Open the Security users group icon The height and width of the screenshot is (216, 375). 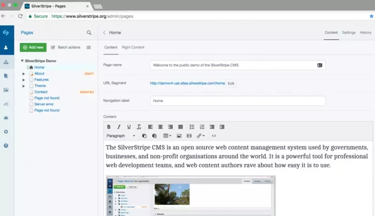6,118
